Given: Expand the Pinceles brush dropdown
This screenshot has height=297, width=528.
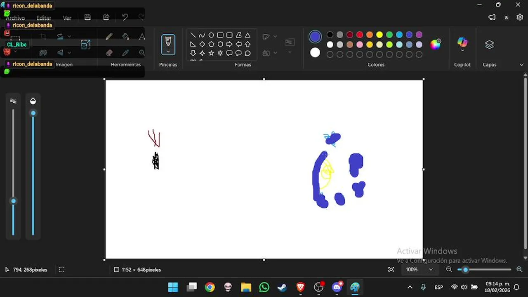Looking at the screenshot, I should coord(168,52).
